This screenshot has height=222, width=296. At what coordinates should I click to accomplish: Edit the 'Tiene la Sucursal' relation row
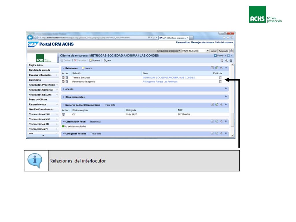click(63, 77)
